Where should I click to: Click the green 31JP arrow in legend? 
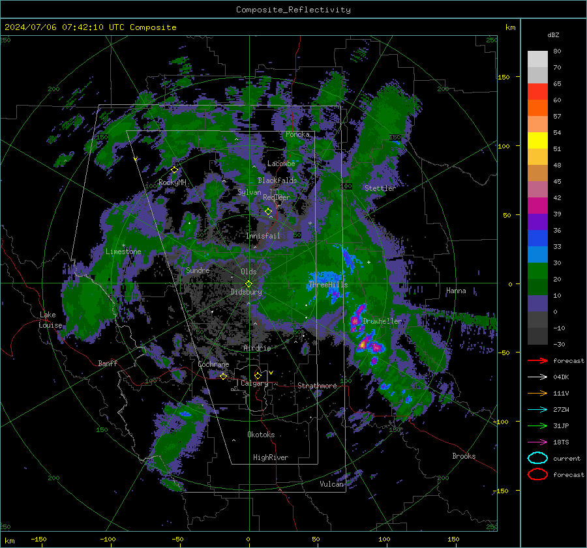tap(537, 425)
